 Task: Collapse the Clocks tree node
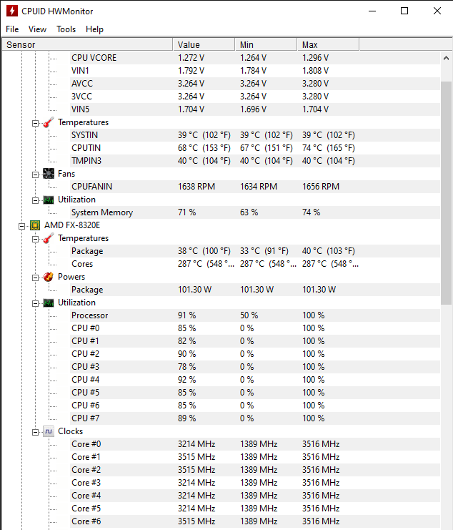click(35, 432)
